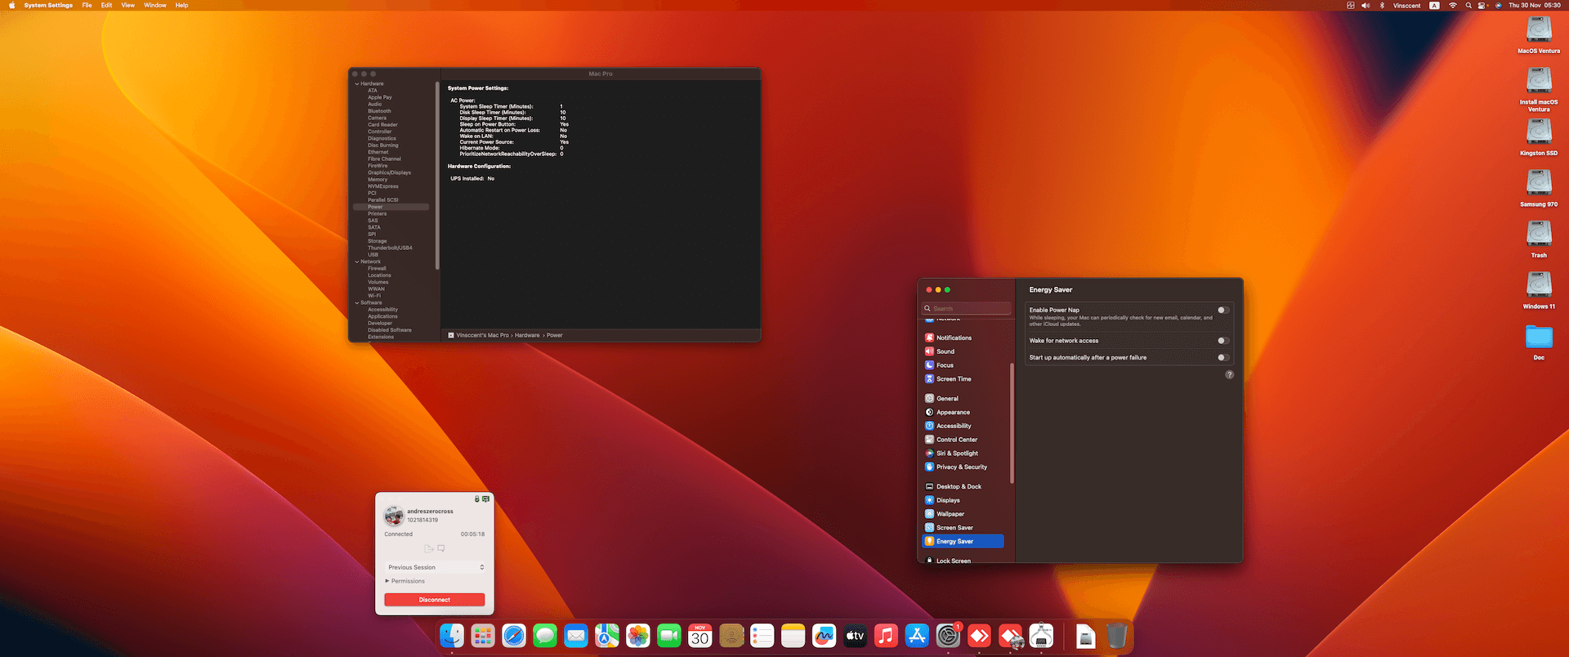
Task: Disconnect the AnyDesk session
Action: [435, 600]
